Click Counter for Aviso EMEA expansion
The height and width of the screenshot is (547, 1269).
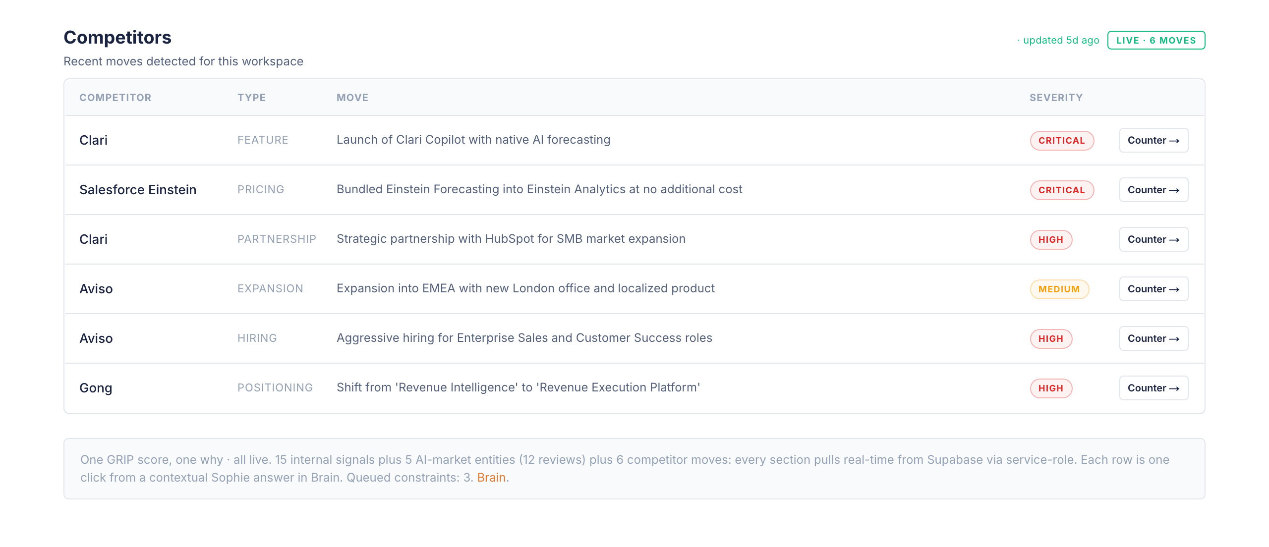click(1154, 289)
